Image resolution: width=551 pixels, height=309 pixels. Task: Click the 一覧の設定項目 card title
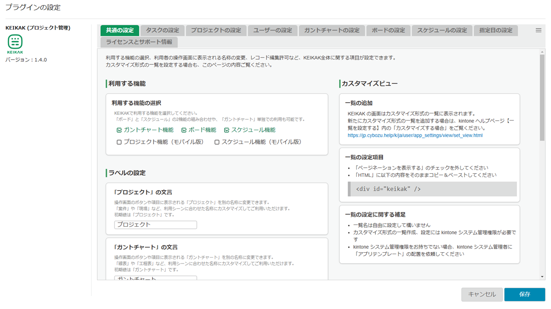(364, 157)
